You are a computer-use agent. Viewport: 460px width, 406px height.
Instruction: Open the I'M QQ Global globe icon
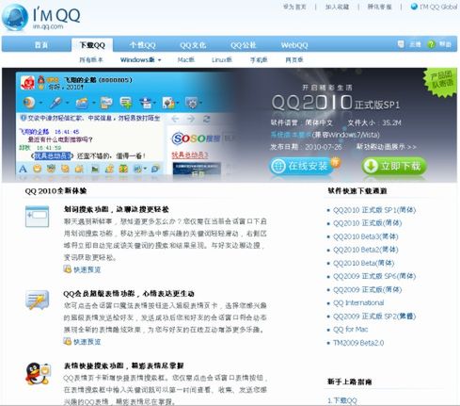click(414, 7)
